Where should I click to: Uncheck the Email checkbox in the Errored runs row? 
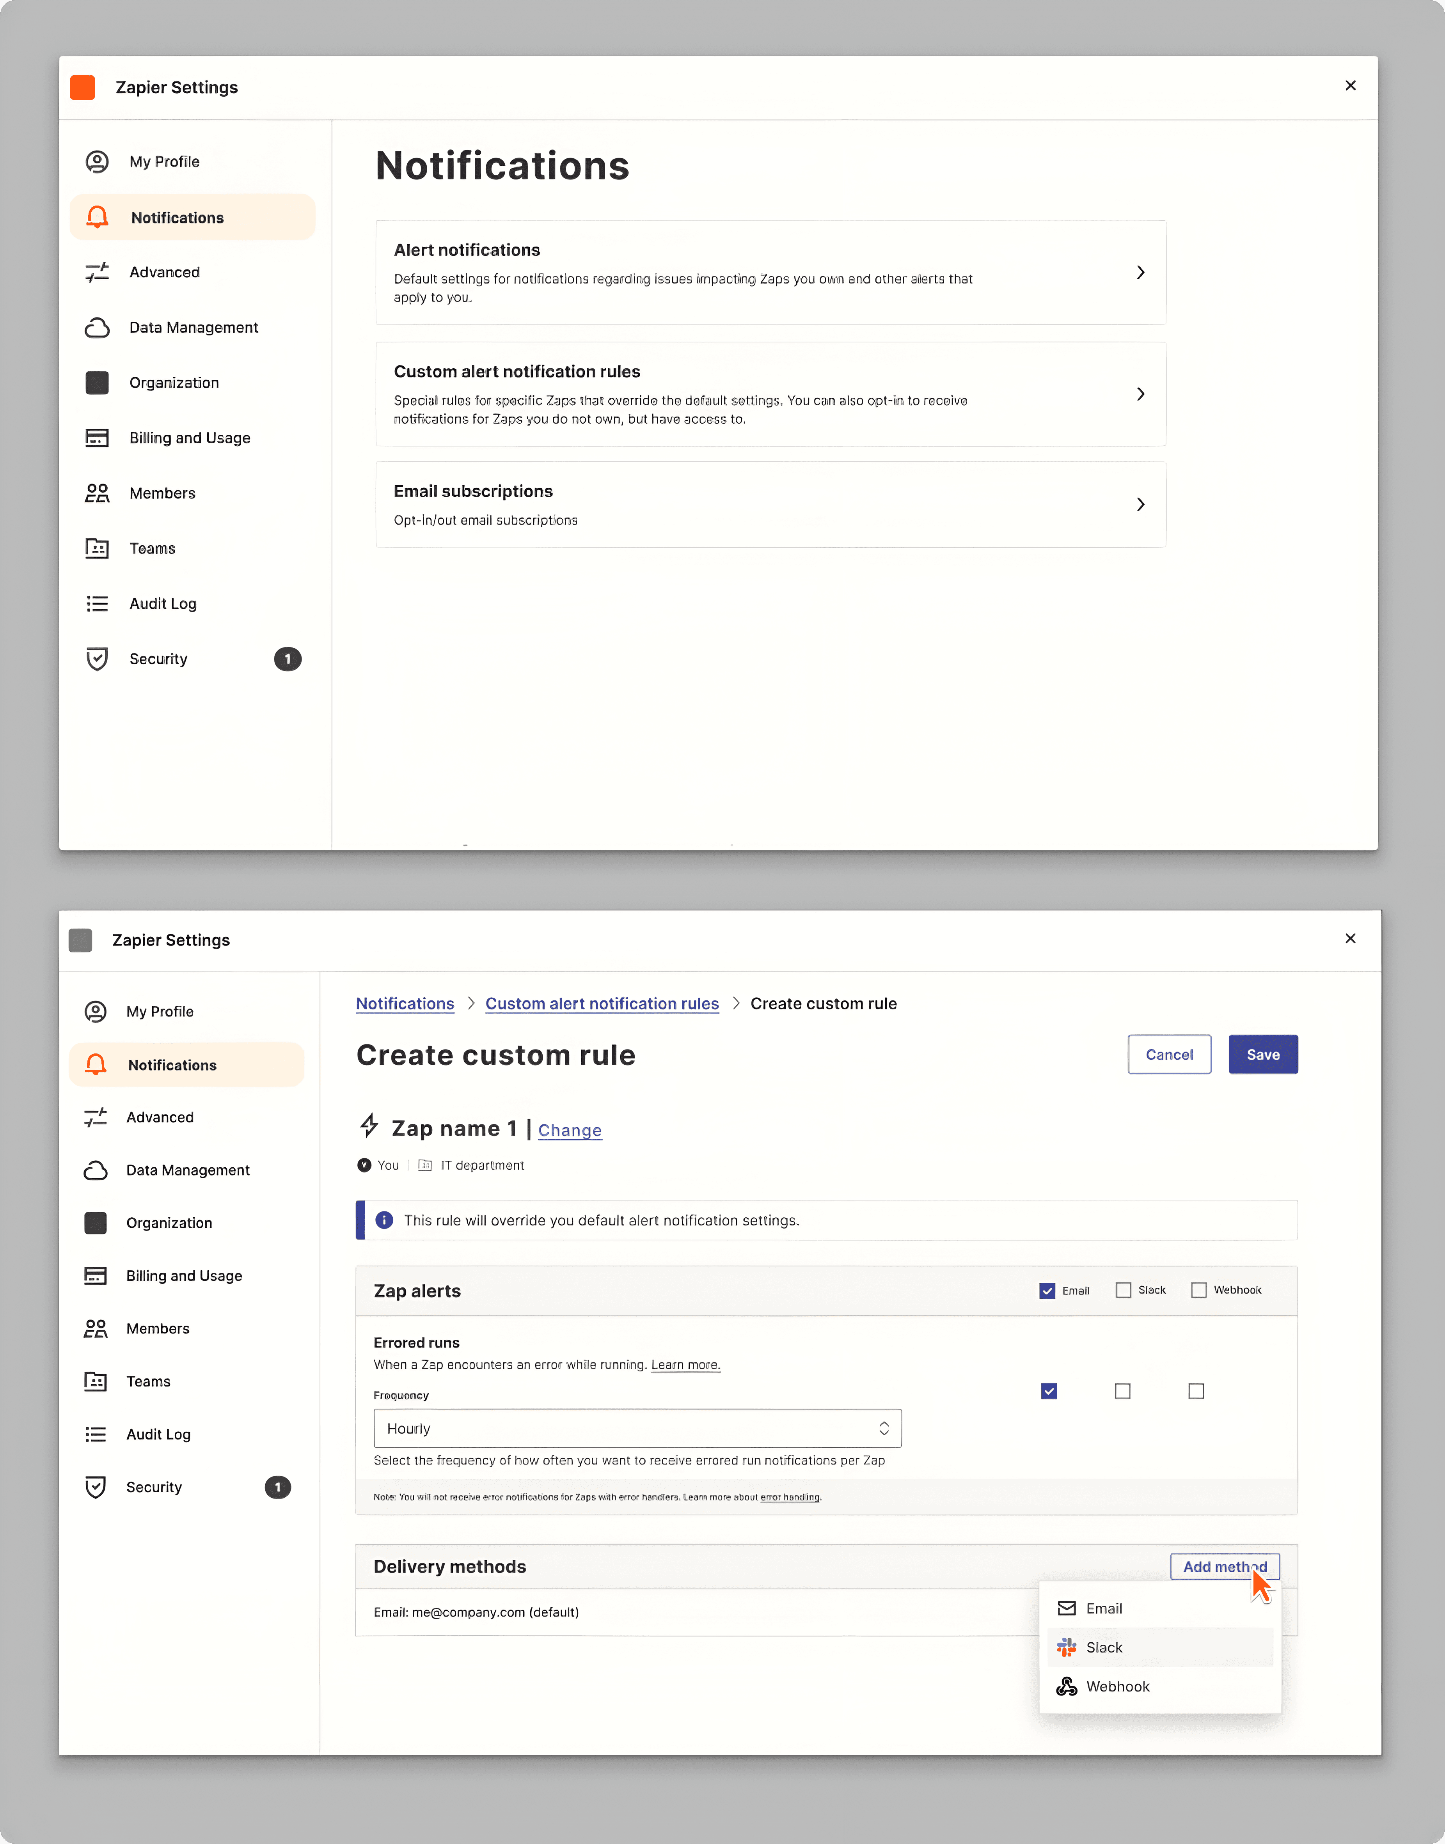[x=1049, y=1391]
